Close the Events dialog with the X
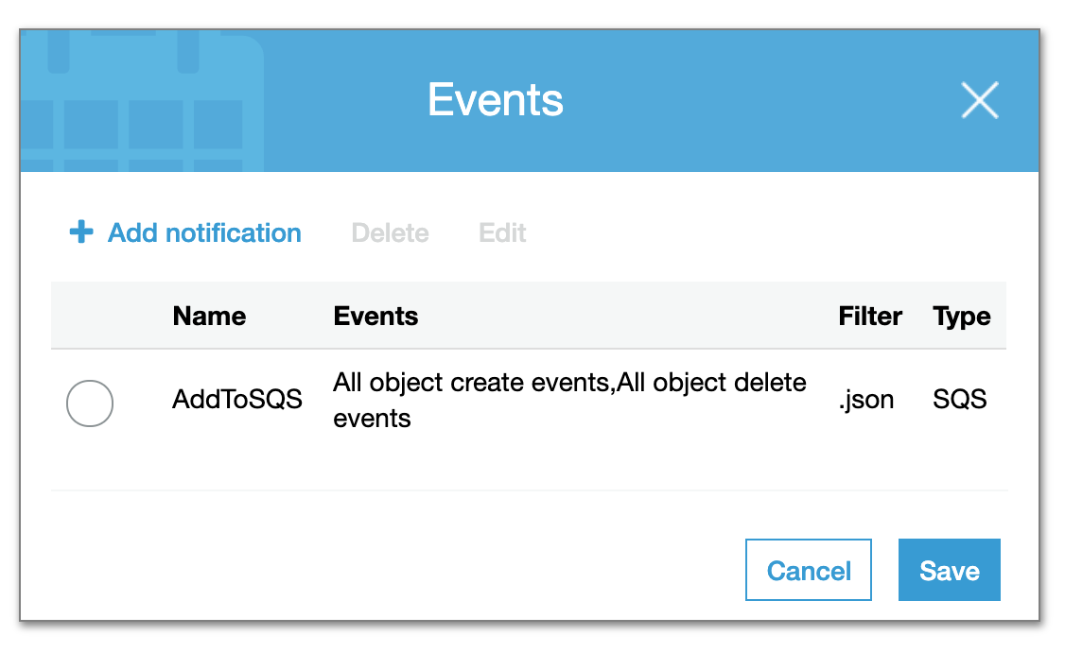Image resolution: width=1065 pixels, height=652 pixels. (x=979, y=100)
